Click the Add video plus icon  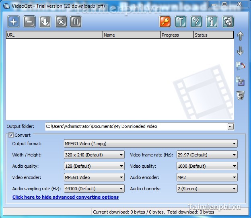pos(13,22)
